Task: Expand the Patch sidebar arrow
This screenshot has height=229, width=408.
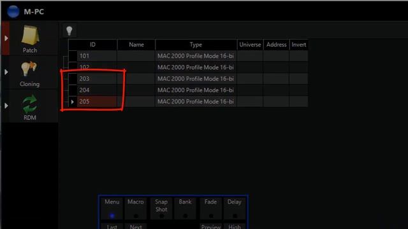Action: point(6,38)
